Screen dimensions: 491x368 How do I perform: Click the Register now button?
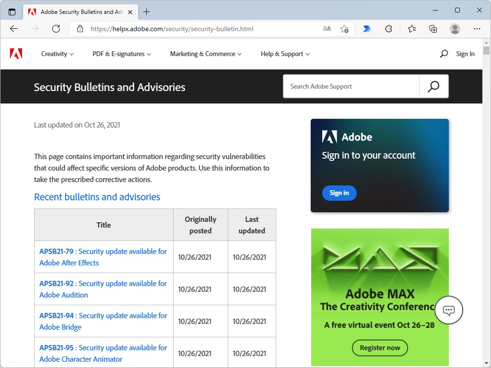point(380,348)
